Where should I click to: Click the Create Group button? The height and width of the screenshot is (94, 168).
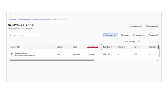coord(136,26)
